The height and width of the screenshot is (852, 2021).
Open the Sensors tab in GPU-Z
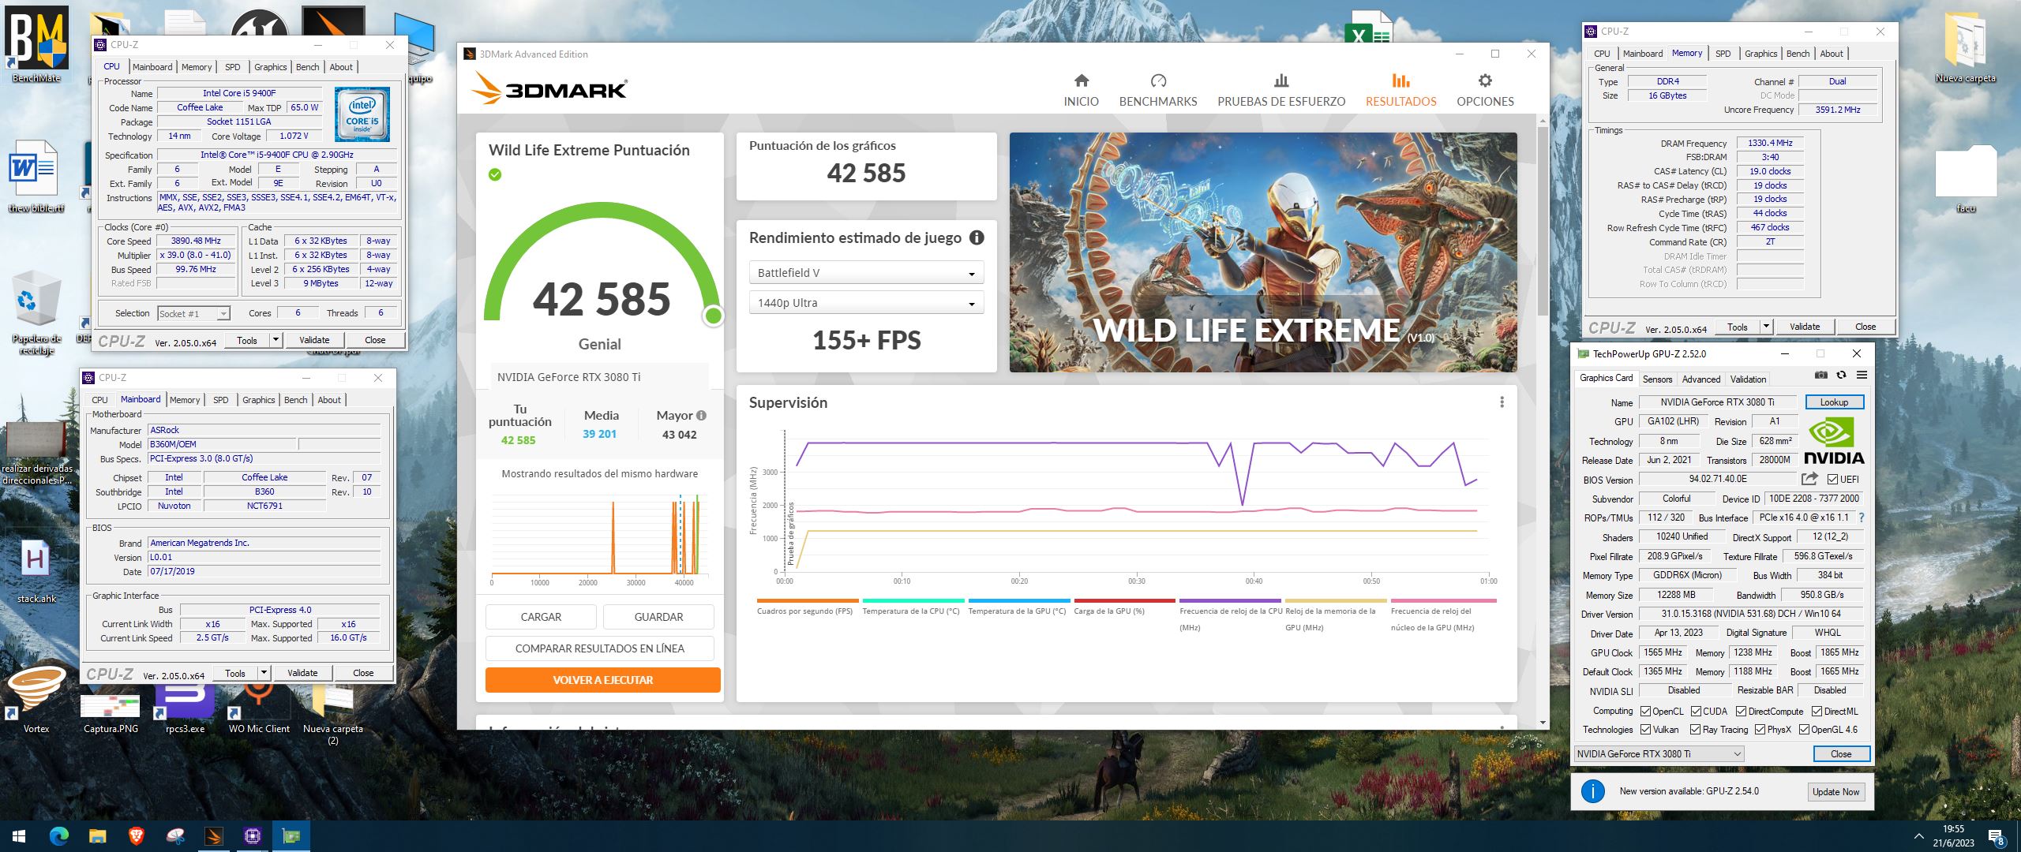(x=1657, y=379)
